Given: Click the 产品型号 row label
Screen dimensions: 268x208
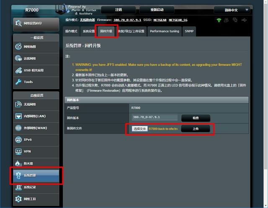Looking at the screenshot, I should point(73,108).
